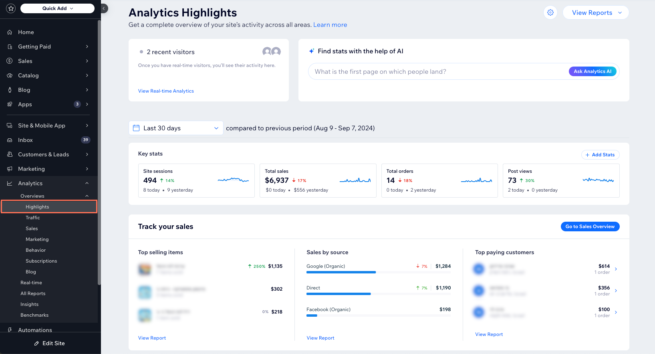Click the Customers & Leads people icon
The image size is (655, 354).
pyautogui.click(x=10, y=154)
